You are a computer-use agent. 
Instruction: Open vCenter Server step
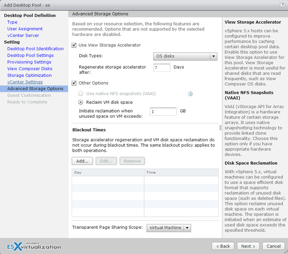[23, 36]
